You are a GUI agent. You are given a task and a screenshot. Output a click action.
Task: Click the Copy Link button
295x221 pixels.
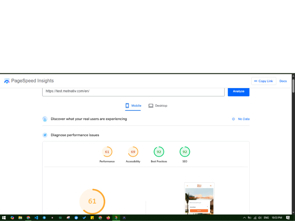tap(263, 81)
